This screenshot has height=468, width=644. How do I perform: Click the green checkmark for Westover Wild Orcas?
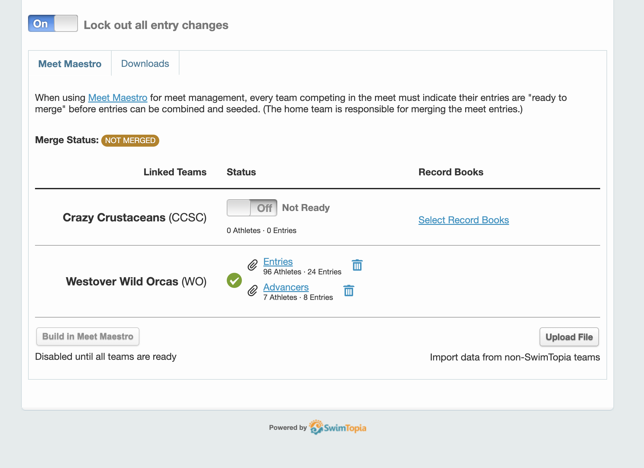click(x=234, y=280)
